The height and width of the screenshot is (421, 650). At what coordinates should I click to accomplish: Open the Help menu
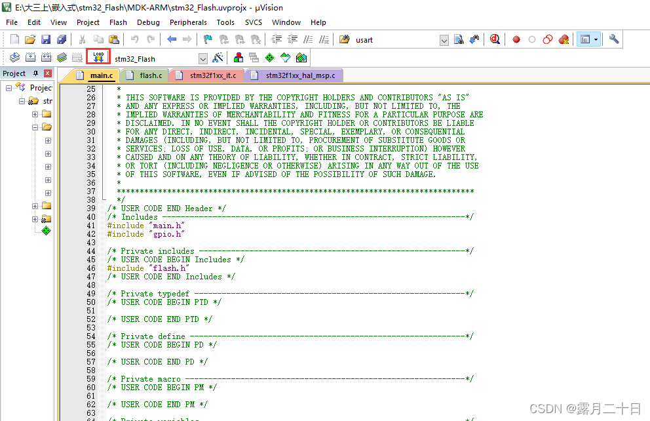[x=318, y=22]
